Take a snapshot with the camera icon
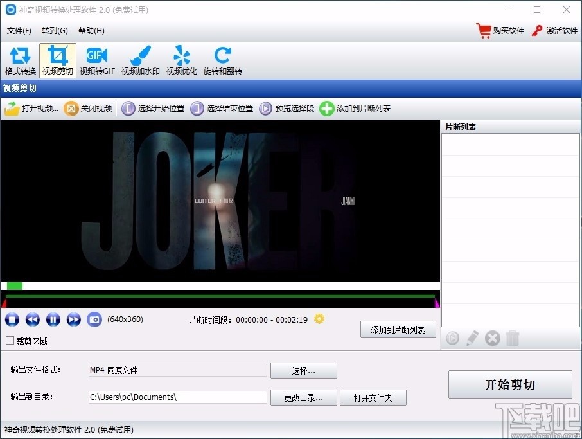Screen dimensions: 582x439 94,319
